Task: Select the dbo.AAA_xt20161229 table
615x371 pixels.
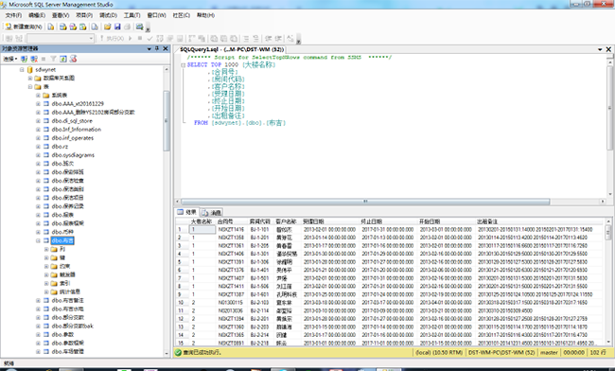Action: pos(78,104)
